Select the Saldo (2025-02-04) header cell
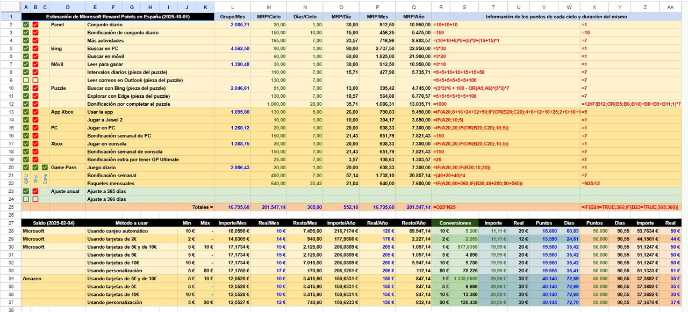 click(x=54, y=223)
